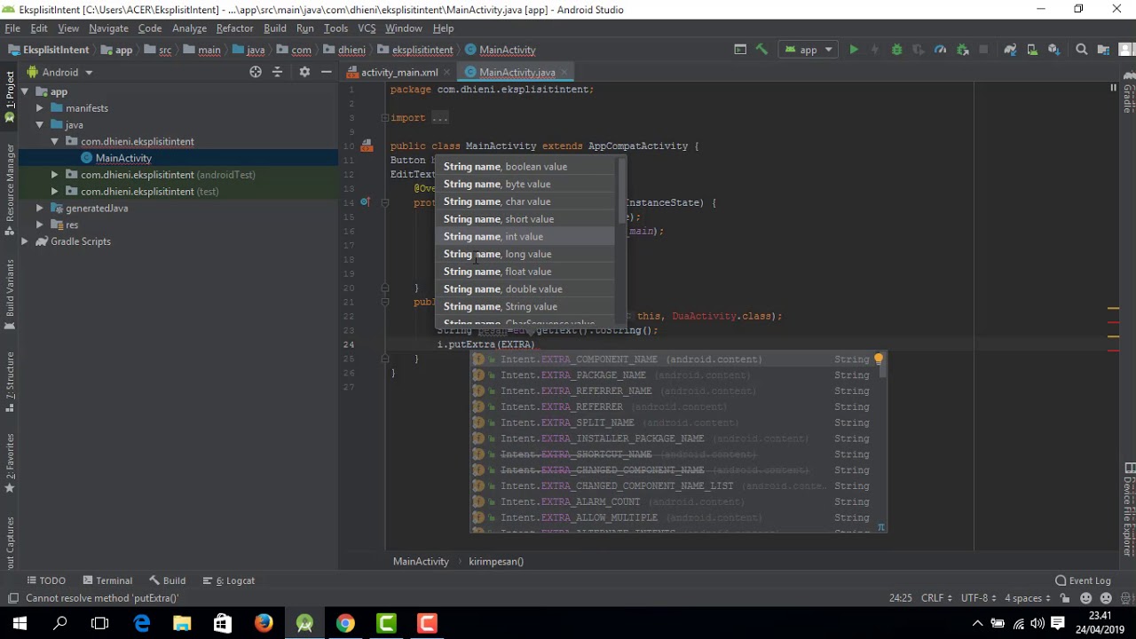Open Project panel settings gear

point(304,72)
